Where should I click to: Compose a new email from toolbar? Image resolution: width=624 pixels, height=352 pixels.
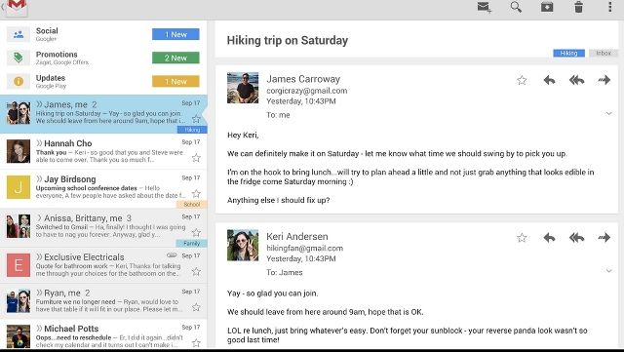pyautogui.click(x=485, y=7)
